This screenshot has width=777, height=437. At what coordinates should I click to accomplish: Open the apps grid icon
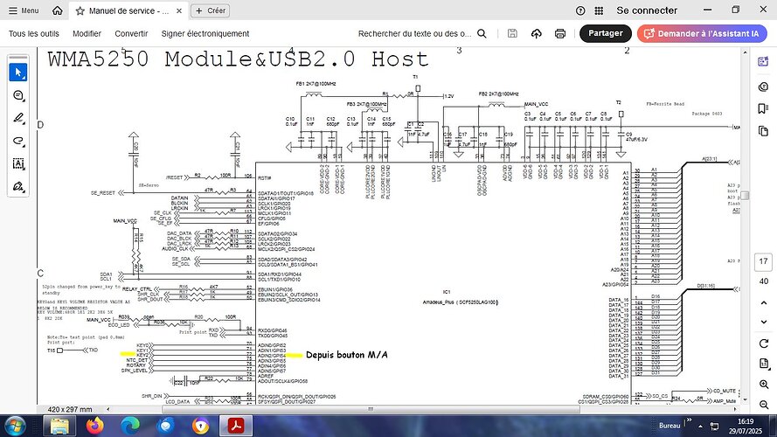(x=599, y=10)
